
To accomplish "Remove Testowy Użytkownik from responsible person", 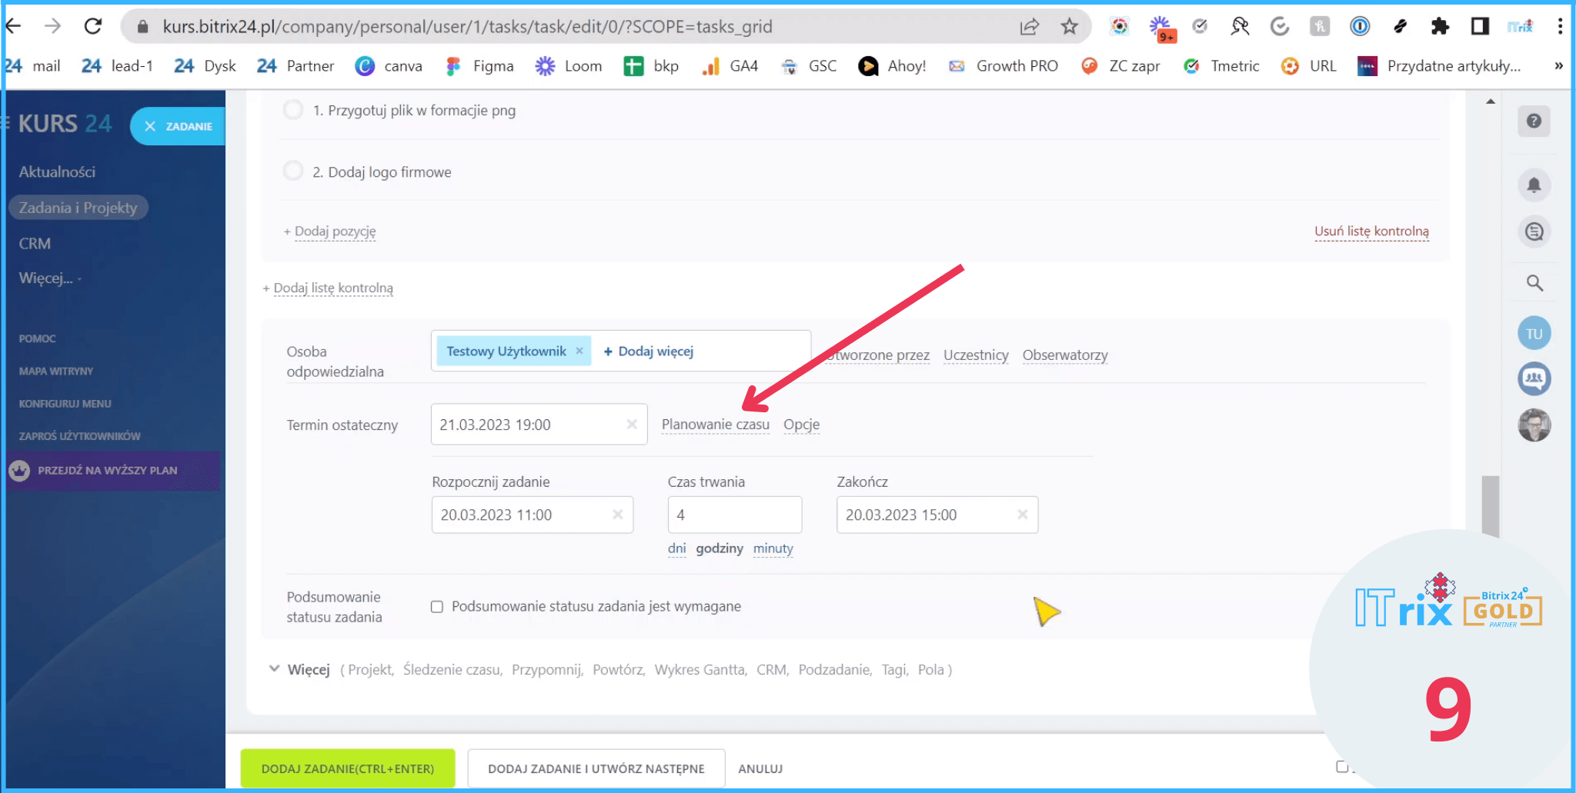I will (579, 351).
